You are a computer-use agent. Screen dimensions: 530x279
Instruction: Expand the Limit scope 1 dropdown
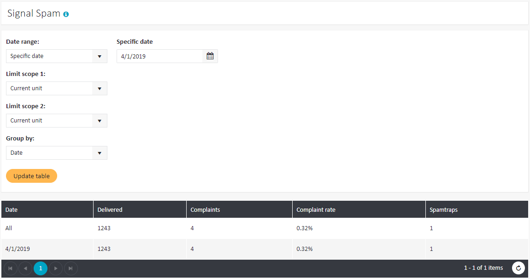[56, 88]
